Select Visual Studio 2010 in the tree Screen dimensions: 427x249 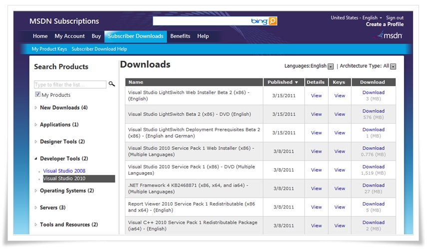[x=79, y=179]
